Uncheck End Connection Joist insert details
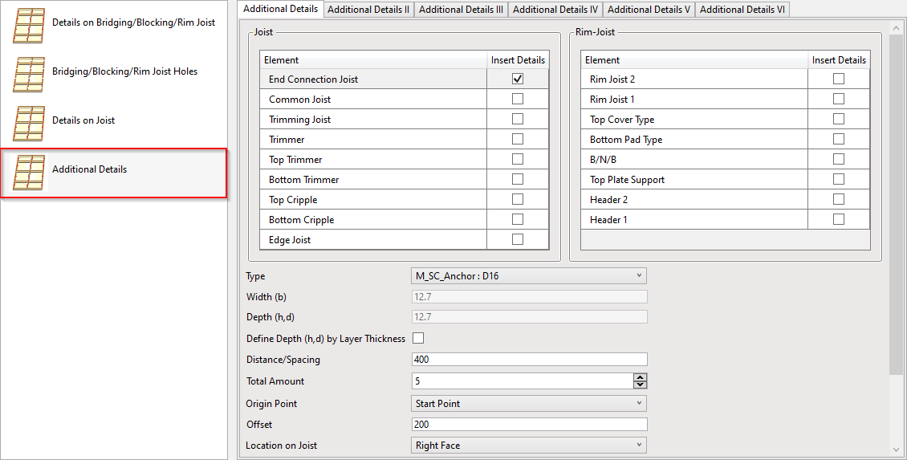907x460 pixels. point(518,79)
